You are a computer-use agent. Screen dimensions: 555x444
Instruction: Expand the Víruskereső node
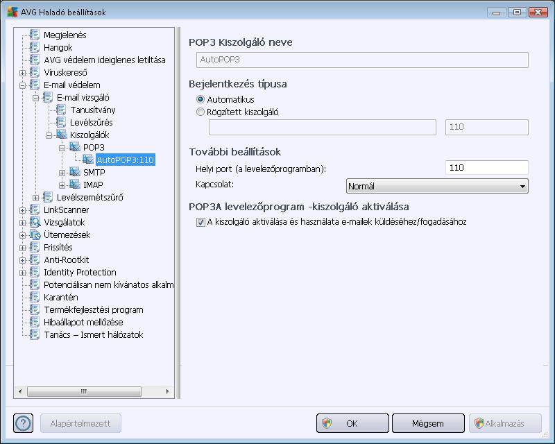coord(22,73)
